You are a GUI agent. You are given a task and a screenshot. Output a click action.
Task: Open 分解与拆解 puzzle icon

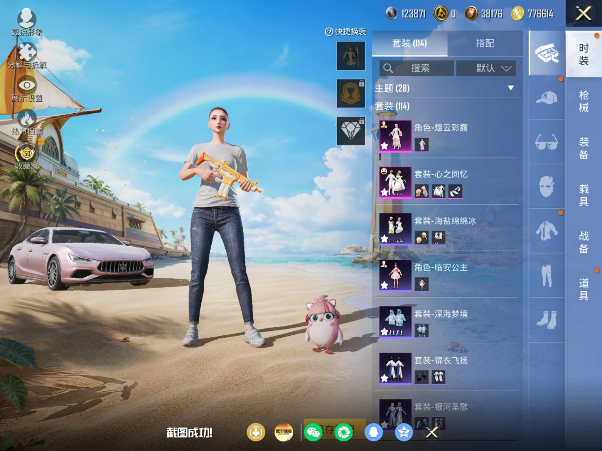[x=27, y=52]
